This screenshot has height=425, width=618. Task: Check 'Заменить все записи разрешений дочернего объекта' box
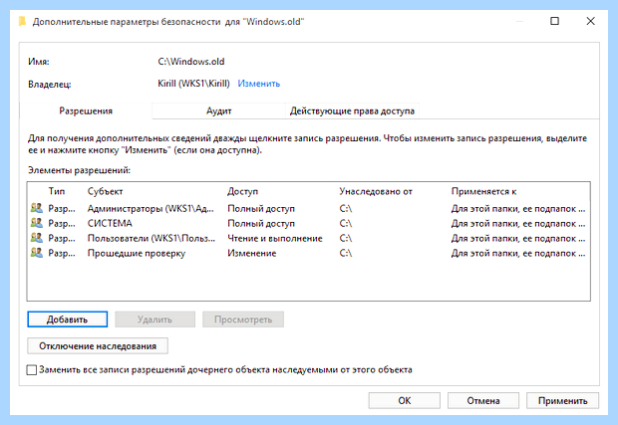(32, 370)
